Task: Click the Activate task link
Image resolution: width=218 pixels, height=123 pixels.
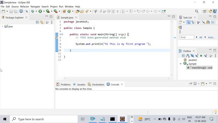Action: [211, 37]
